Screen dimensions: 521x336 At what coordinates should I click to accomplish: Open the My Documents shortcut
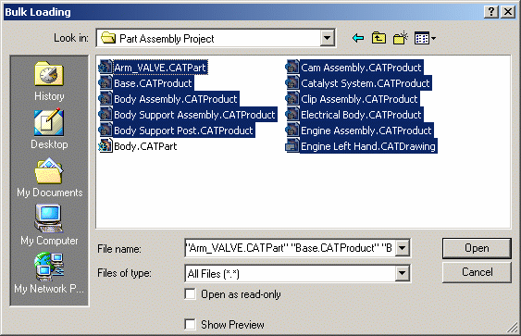click(x=49, y=178)
